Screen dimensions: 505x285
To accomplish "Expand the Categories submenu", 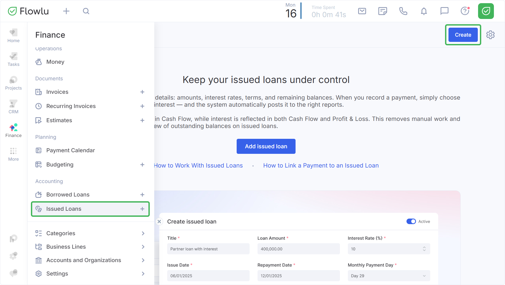I will tap(143, 233).
